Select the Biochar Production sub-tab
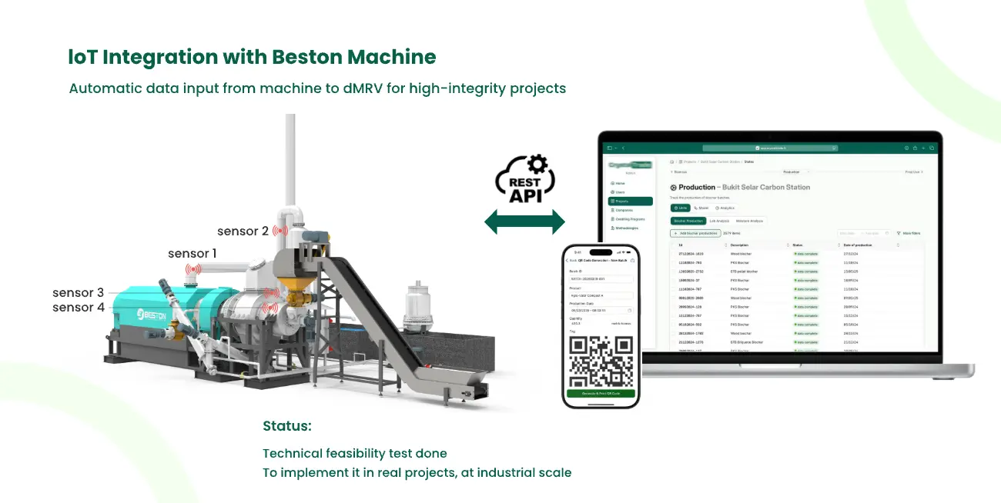The width and height of the screenshot is (1001, 503). (x=688, y=221)
